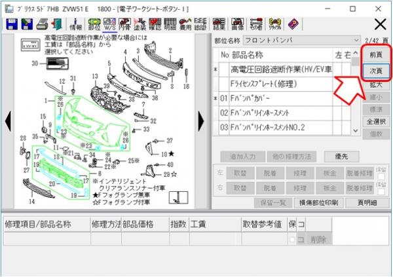Image resolution: width=393 pixels, height=277 pixels.
Task: Click the black right arrow beside the diagram
Action: [x=201, y=121]
